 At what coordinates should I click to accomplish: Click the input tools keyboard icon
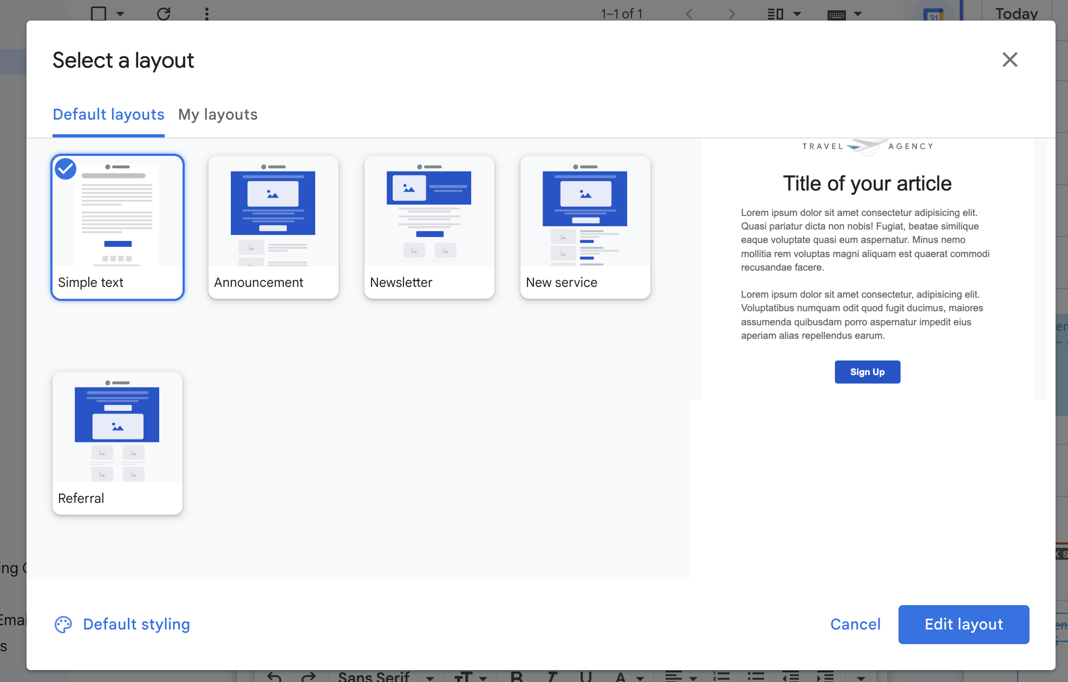(x=837, y=15)
